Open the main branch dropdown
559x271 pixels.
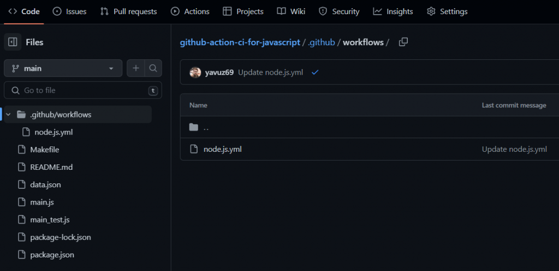pos(63,68)
